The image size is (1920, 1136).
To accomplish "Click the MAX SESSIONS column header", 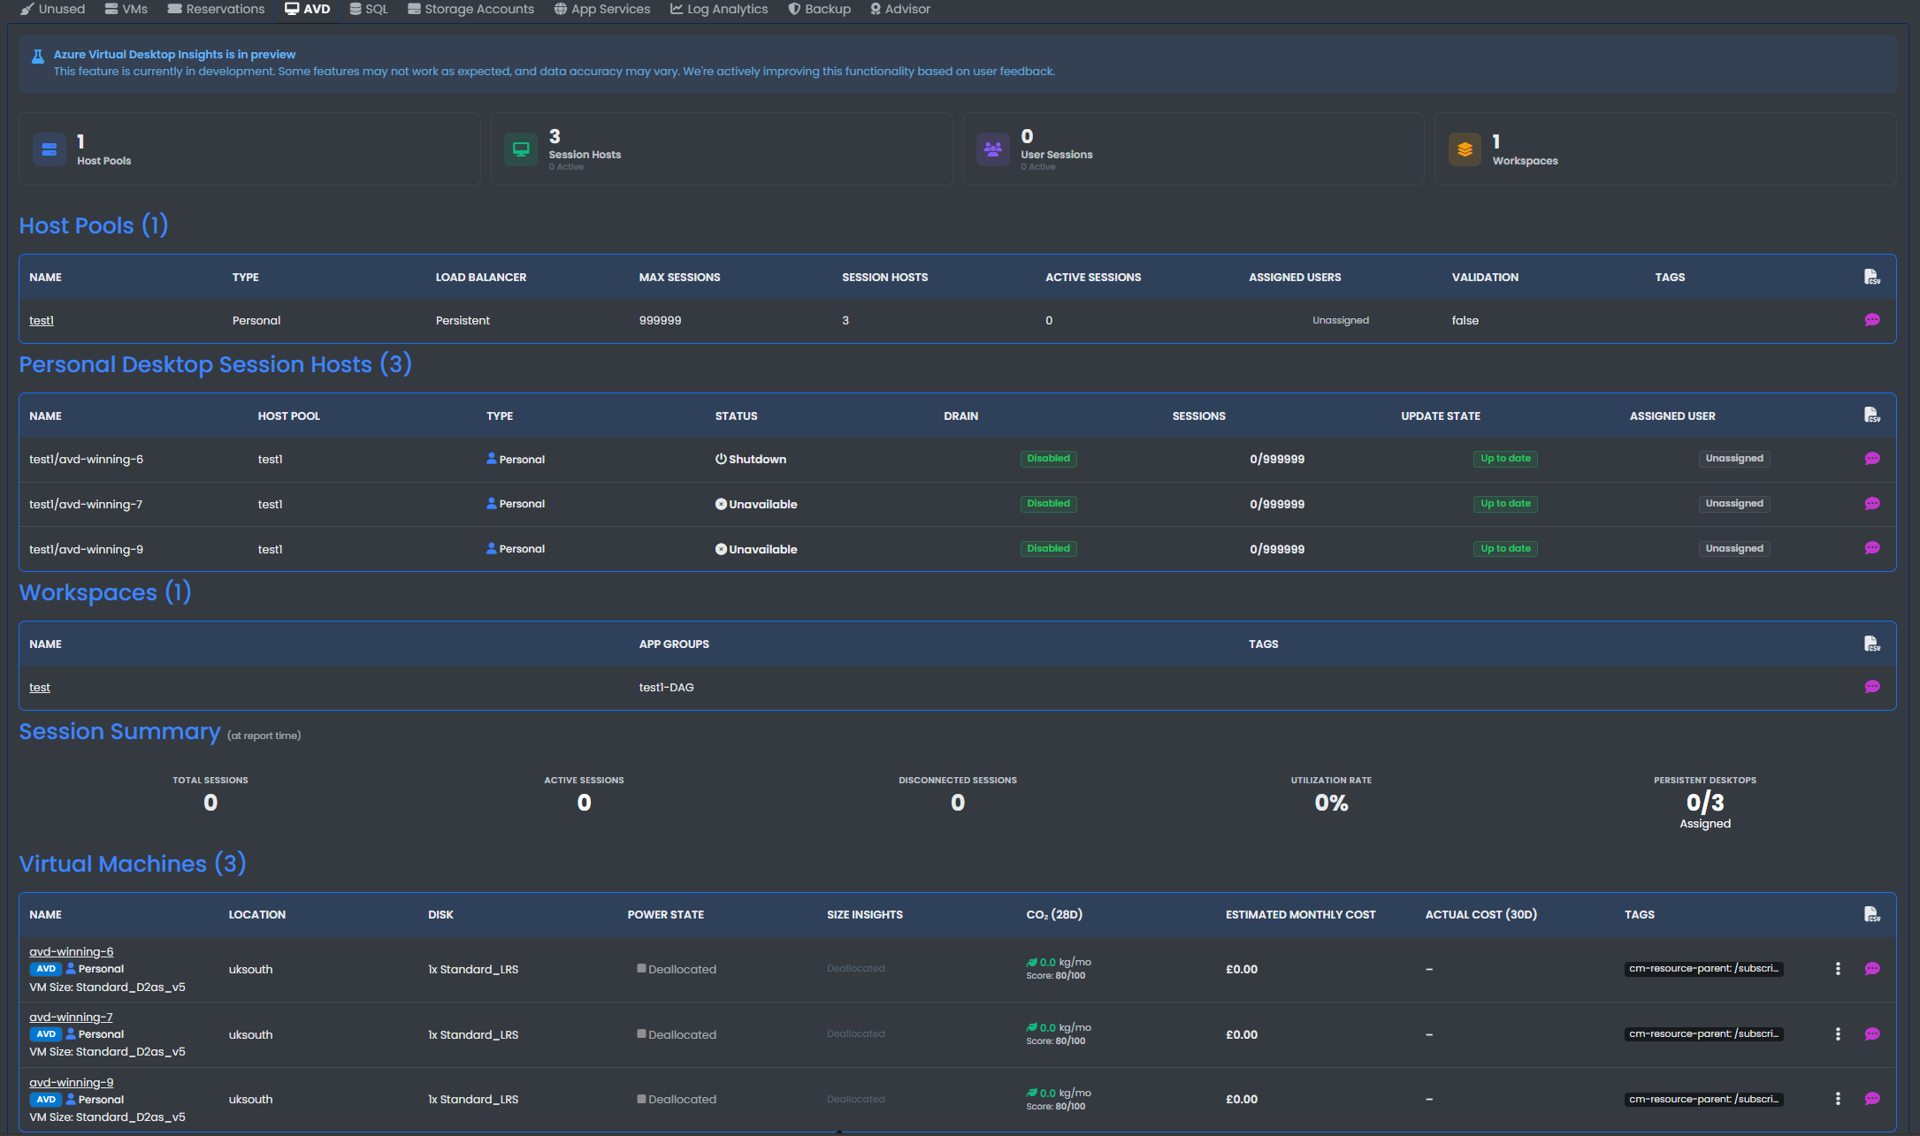I will click(679, 277).
